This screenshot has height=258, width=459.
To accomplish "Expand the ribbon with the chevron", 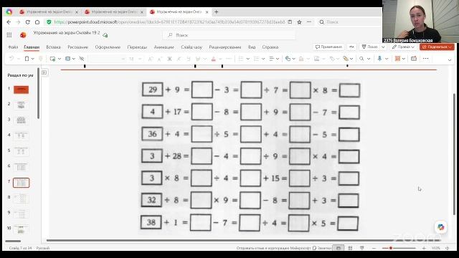I will coord(450,60).
